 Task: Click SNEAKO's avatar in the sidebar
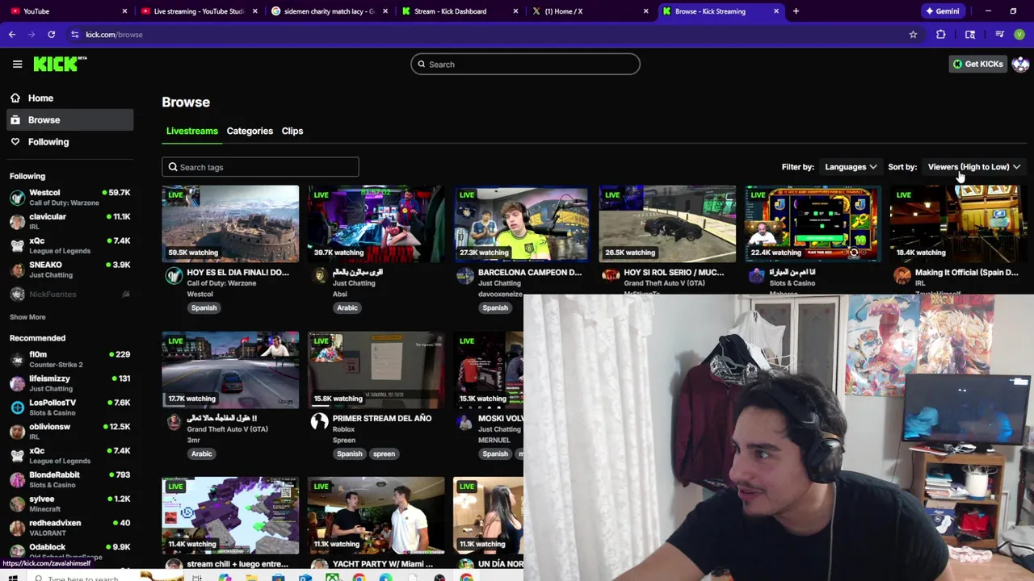pos(17,270)
